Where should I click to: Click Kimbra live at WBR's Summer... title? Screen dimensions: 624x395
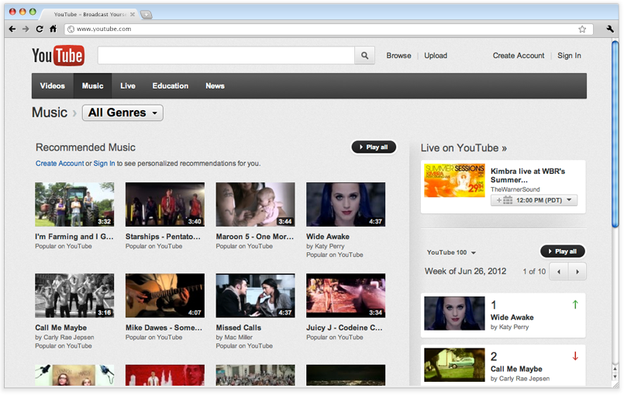click(x=528, y=175)
